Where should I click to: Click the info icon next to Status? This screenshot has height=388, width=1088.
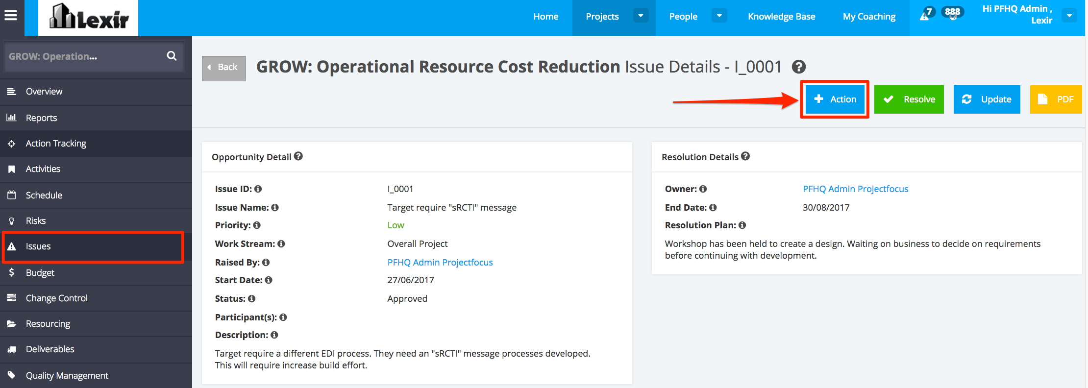click(x=252, y=298)
